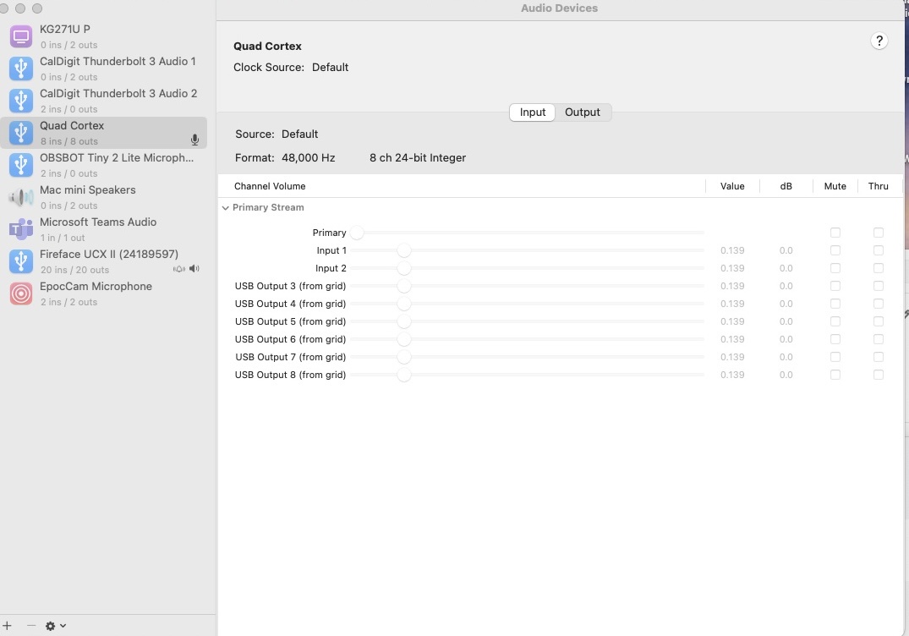
Task: Click the USB Output 8 value 0.139 field
Action: pos(732,376)
